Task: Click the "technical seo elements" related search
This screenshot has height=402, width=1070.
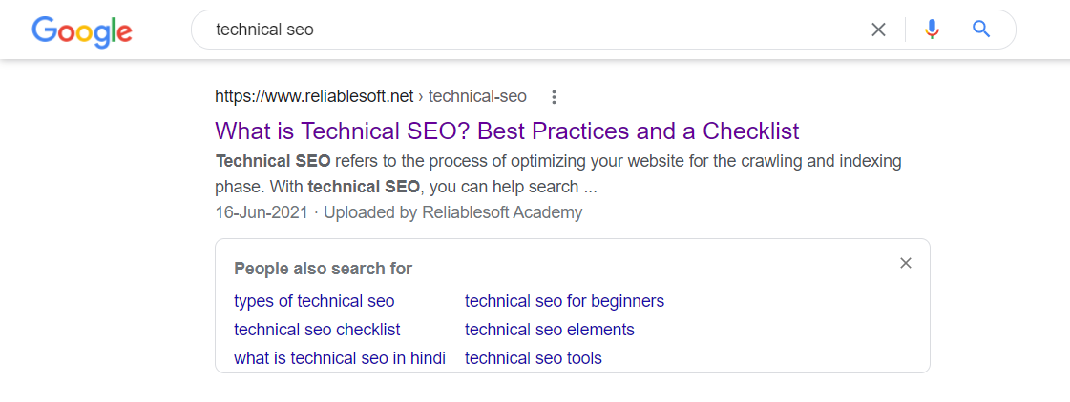Action: 549,330
